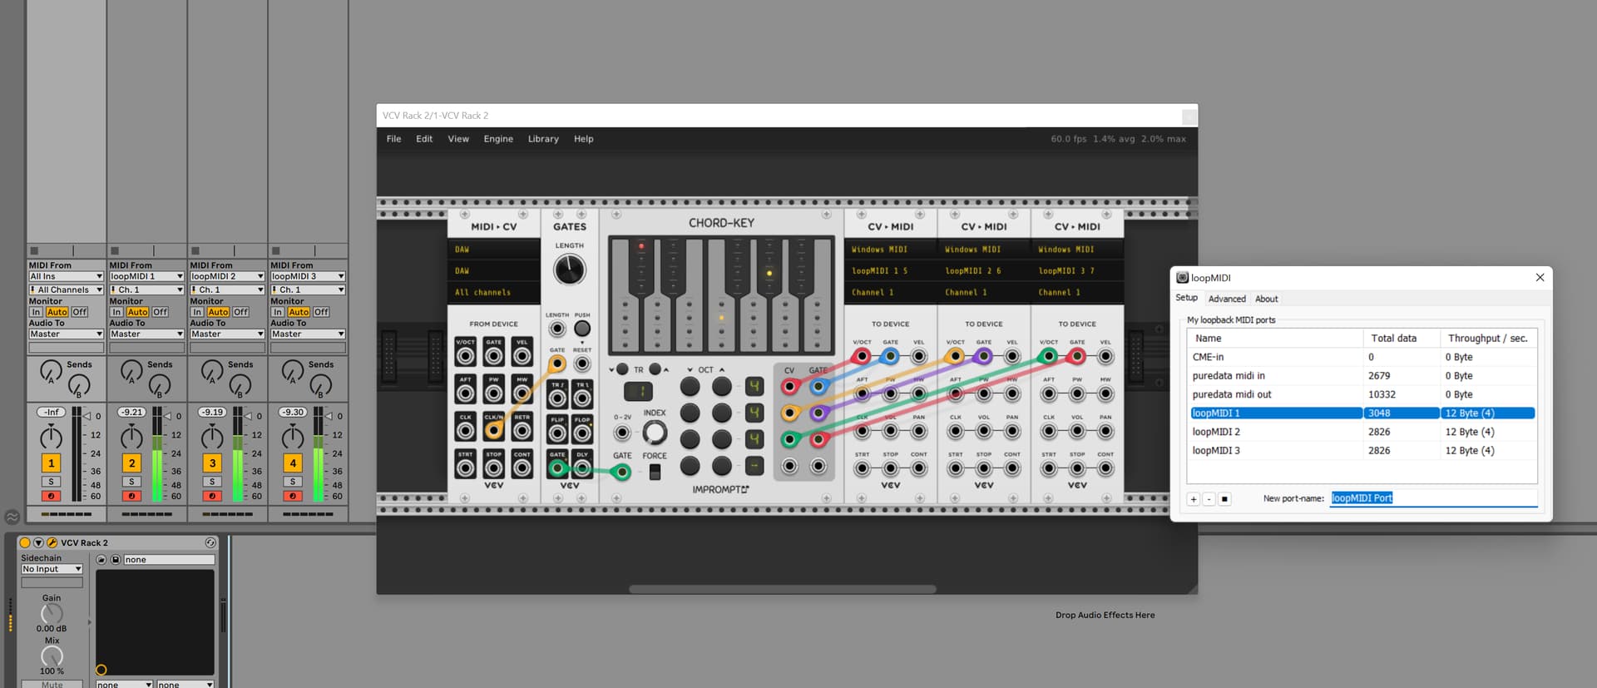
Task: Click the loopMIDI add port plus button
Action: 1194,499
